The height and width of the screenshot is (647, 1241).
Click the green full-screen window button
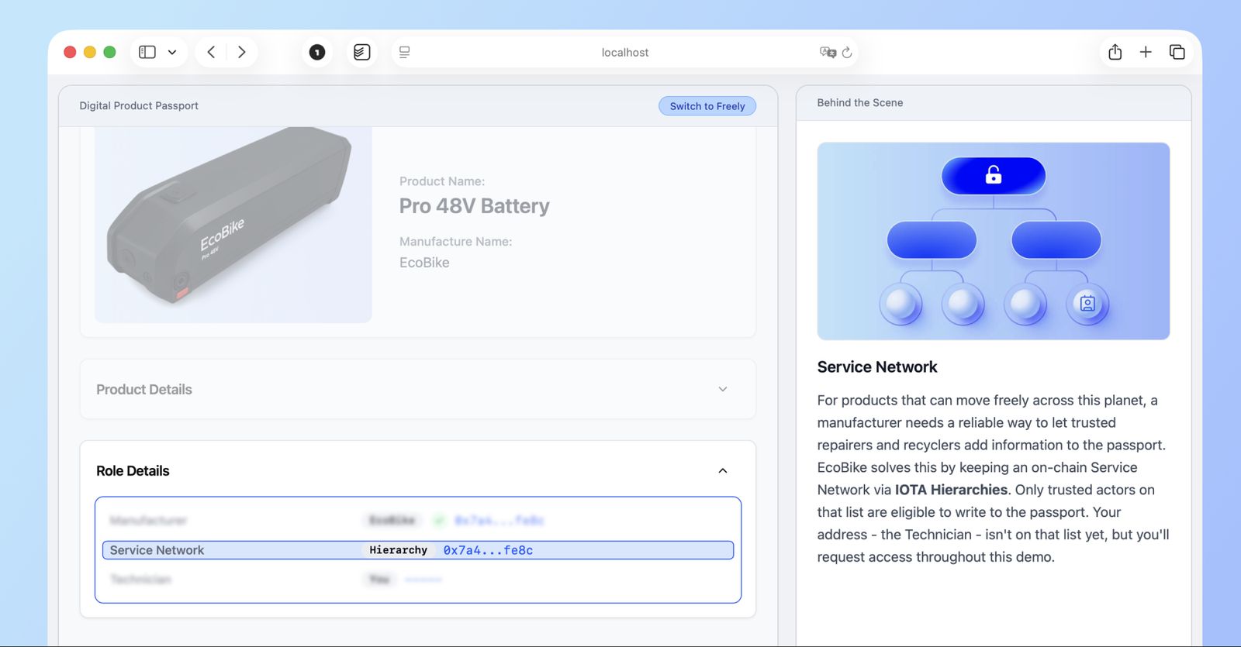click(x=110, y=52)
